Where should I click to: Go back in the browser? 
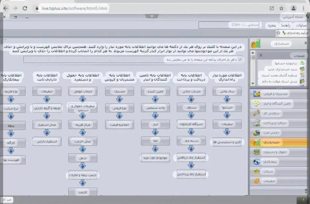[5, 8]
